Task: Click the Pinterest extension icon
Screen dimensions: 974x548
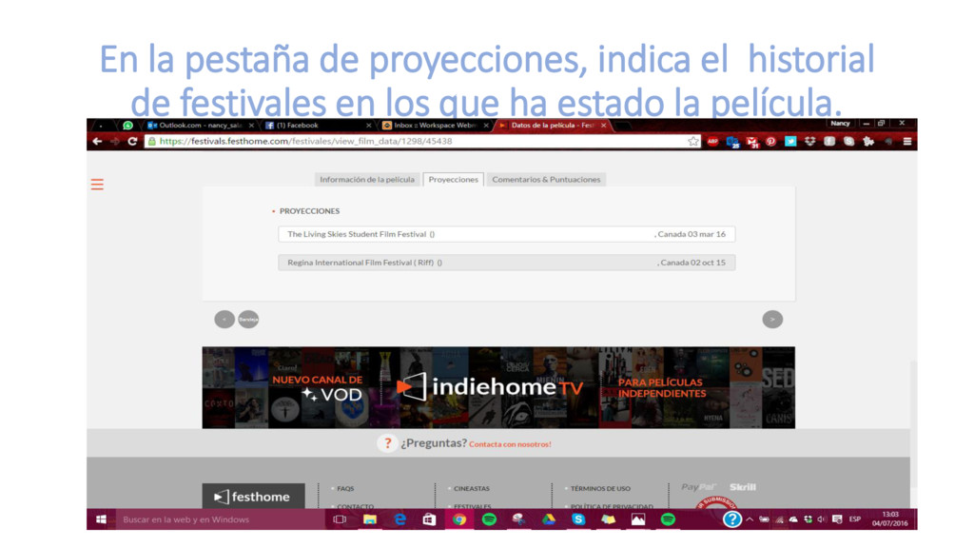Action: click(770, 142)
